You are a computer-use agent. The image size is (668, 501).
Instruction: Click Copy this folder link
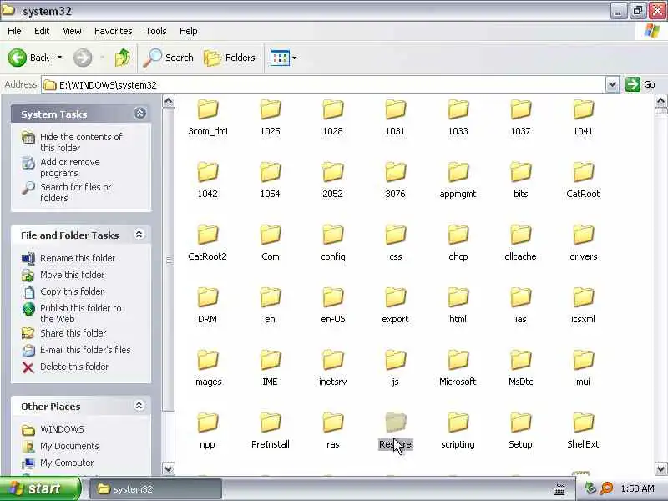click(x=72, y=291)
